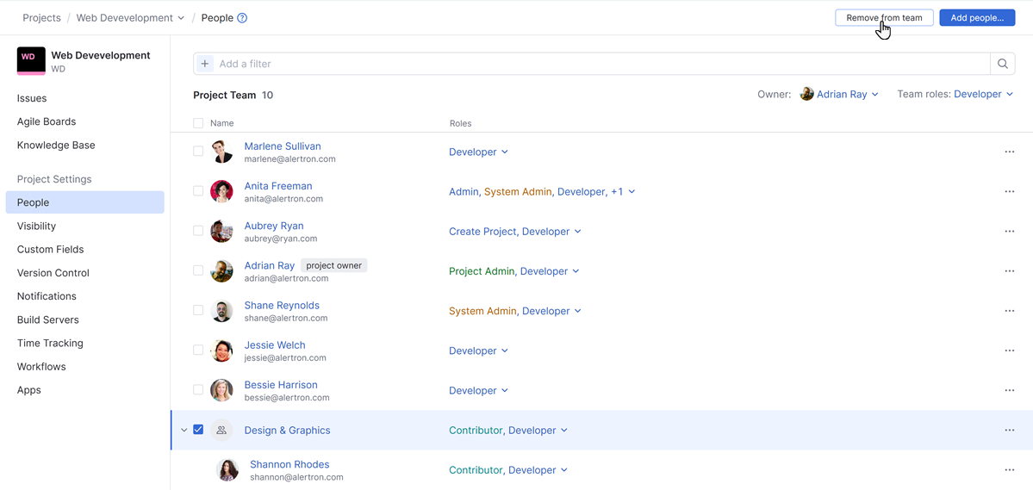Go to Version Control settings

pyautogui.click(x=53, y=273)
